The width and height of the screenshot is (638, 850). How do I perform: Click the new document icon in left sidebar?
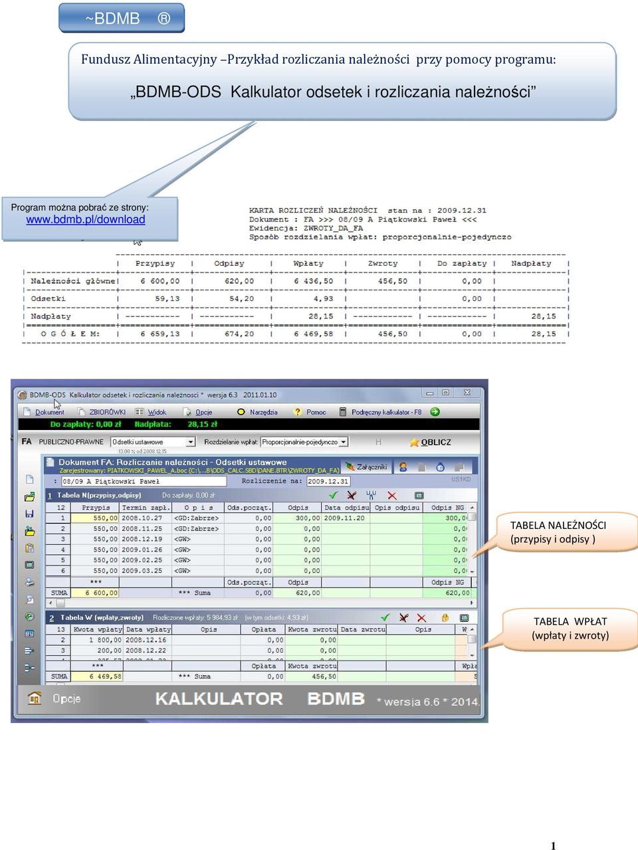click(29, 478)
